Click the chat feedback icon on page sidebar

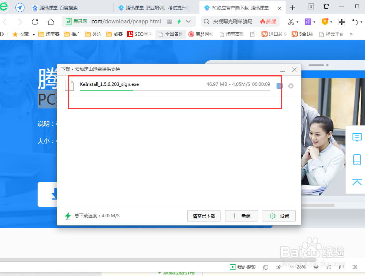pos(357,137)
